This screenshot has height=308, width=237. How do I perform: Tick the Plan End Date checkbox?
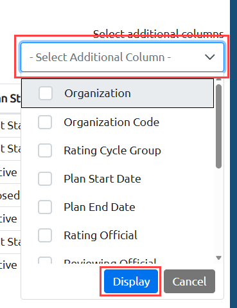click(x=45, y=207)
